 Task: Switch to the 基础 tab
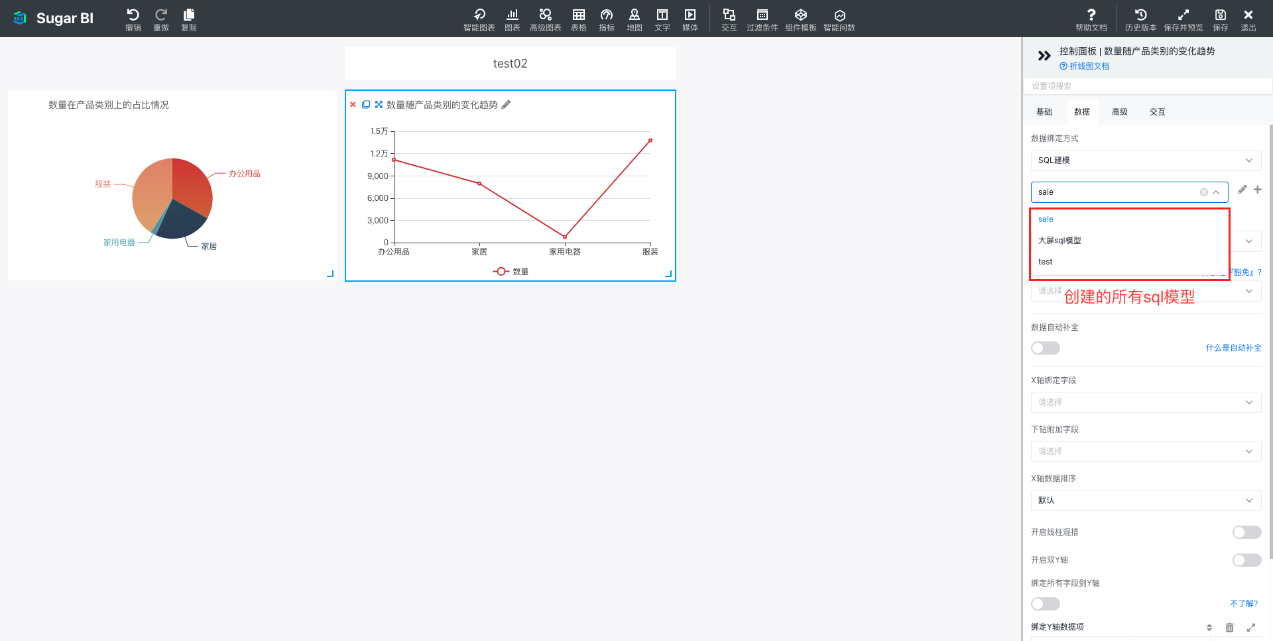[1044, 112]
